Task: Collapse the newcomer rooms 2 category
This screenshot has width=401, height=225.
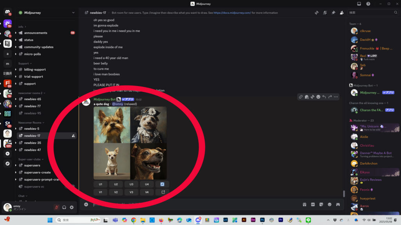Action: click(x=32, y=93)
